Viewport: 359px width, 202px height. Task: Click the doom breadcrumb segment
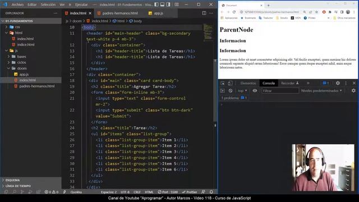pos(77,21)
